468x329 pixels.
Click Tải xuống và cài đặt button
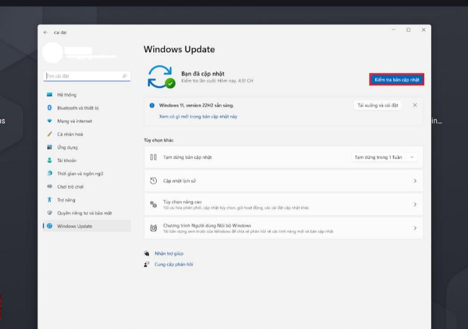377,105
